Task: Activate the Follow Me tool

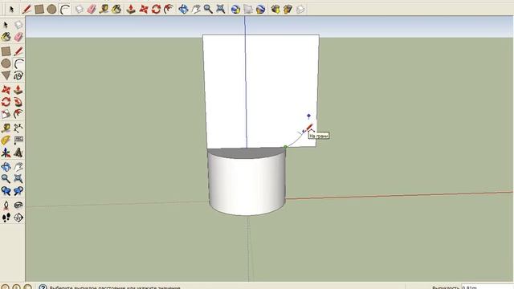Action: point(18,102)
